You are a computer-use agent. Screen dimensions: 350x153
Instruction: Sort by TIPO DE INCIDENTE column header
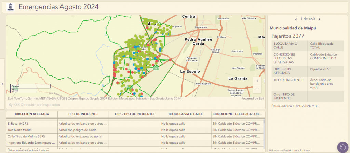pos(83,114)
